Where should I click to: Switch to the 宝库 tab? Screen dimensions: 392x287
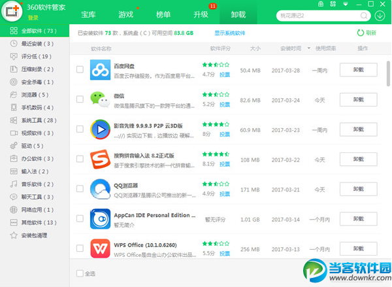pyautogui.click(x=88, y=14)
